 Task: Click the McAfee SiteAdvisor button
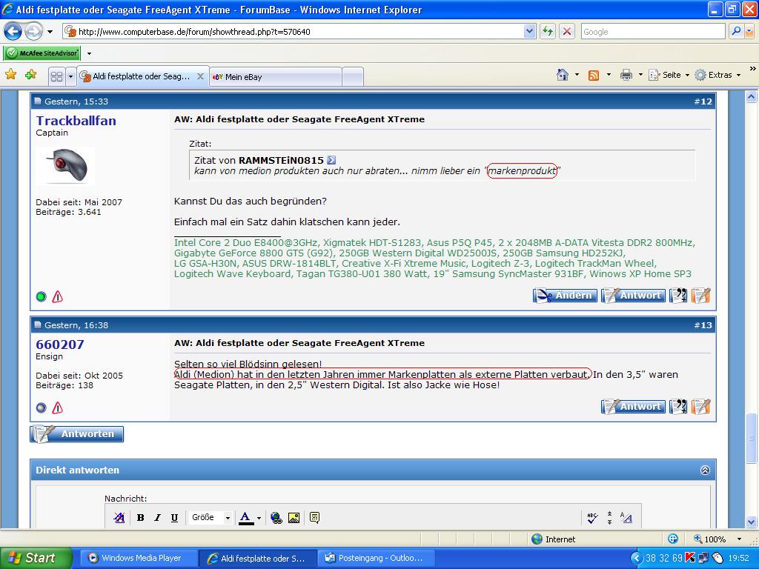pos(42,53)
